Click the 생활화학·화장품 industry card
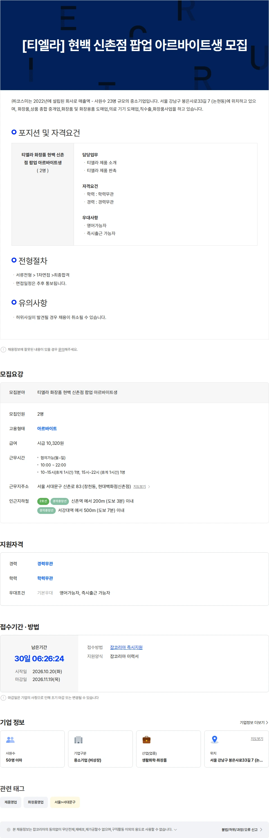 point(168,748)
